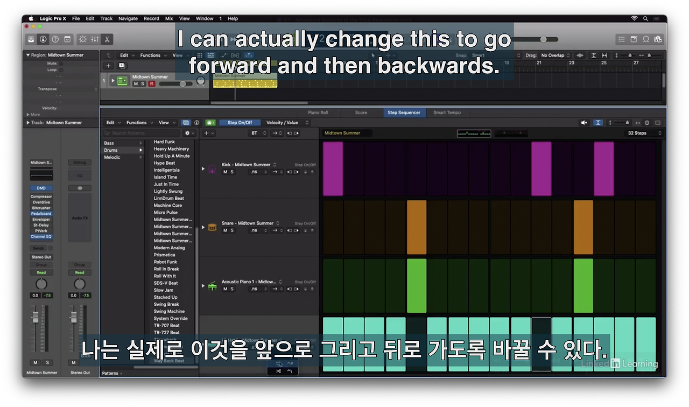Toggle the Editors scissors button
689x407 pixels.
(x=107, y=39)
